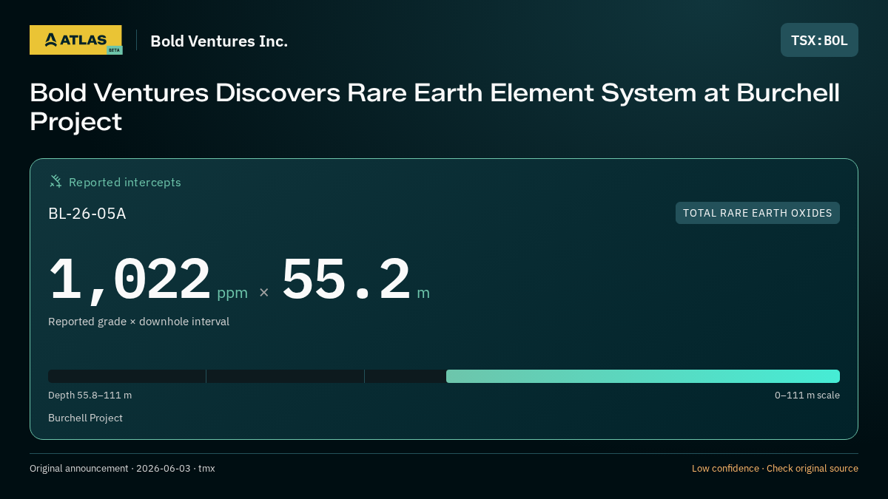Click the 0–111 m scale label

[807, 396]
